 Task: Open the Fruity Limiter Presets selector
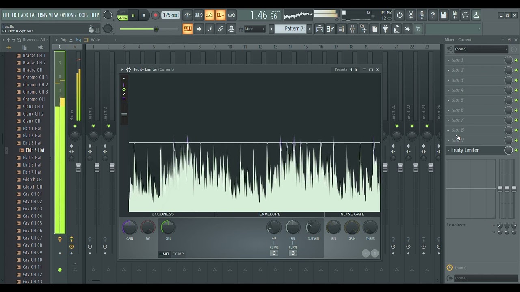click(x=341, y=69)
